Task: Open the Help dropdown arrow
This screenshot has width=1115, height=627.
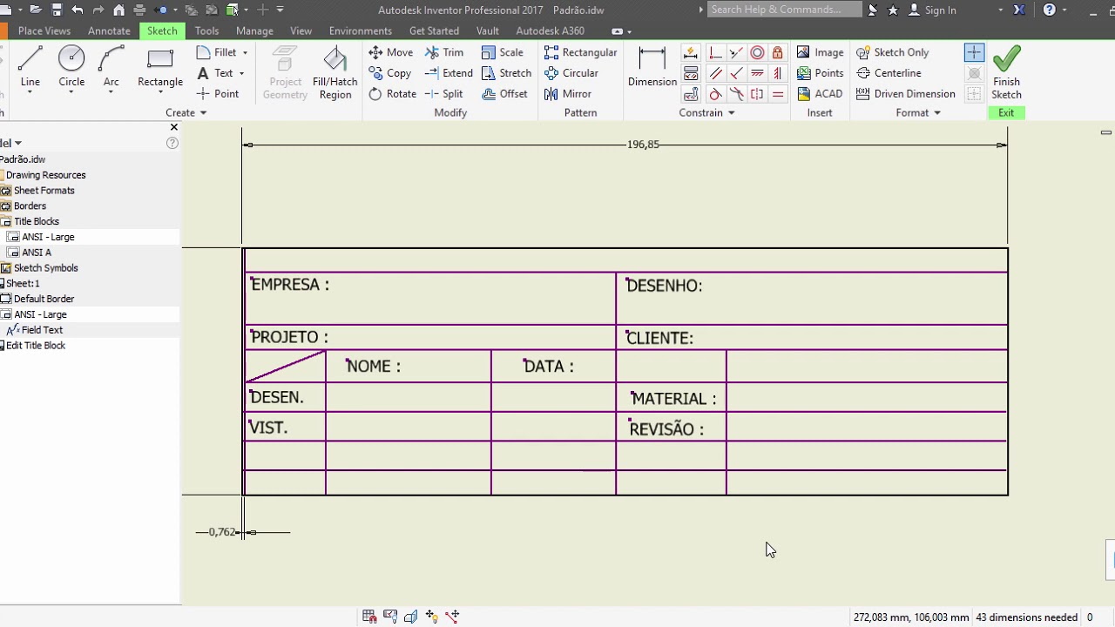Action: (1064, 10)
